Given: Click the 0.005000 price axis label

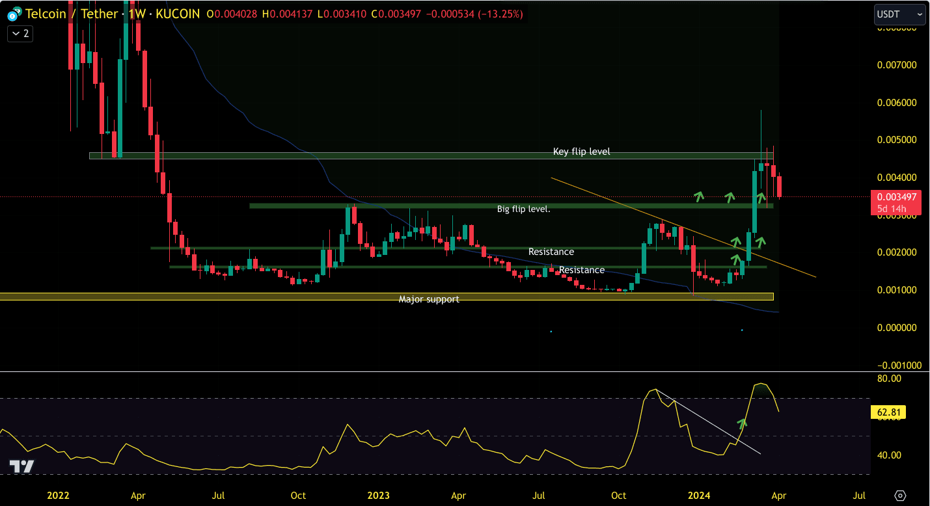Looking at the screenshot, I should tap(898, 140).
